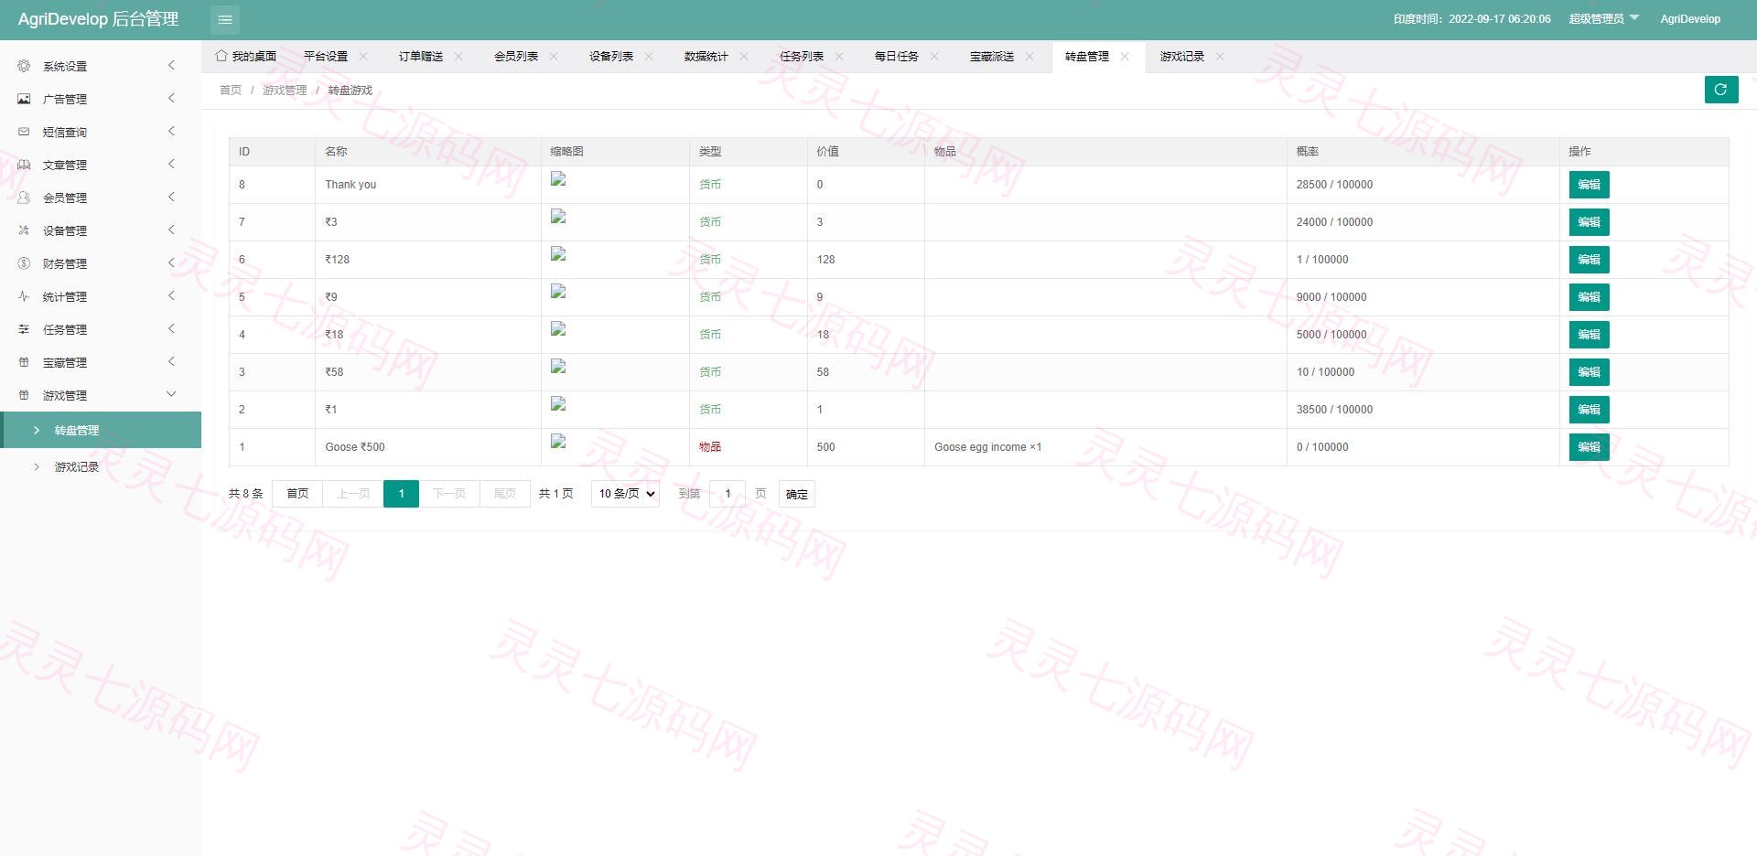
Task: Click the thumbnail image in Thank you row
Action: (558, 179)
